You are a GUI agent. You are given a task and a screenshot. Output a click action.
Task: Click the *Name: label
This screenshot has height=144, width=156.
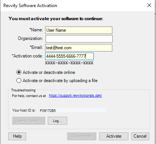coord(36,30)
